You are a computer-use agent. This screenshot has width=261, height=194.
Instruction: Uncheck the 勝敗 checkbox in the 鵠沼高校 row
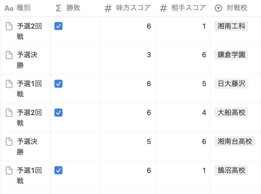click(58, 170)
